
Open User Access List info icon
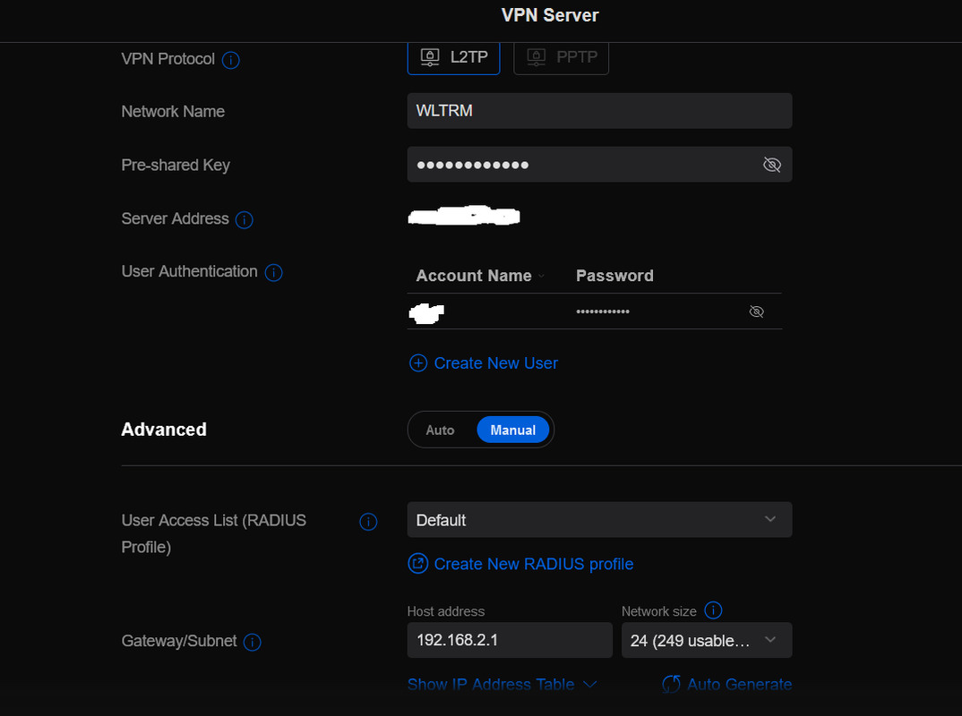(368, 522)
